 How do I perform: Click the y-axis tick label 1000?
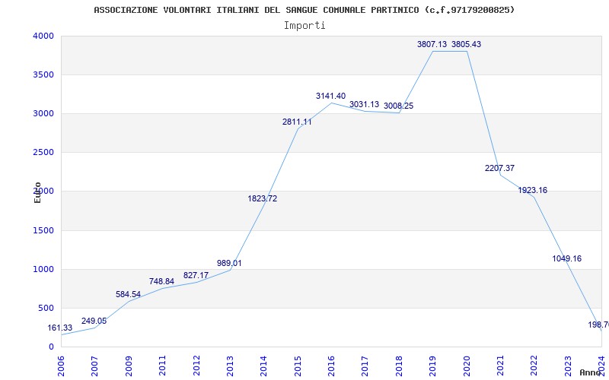[43, 270]
